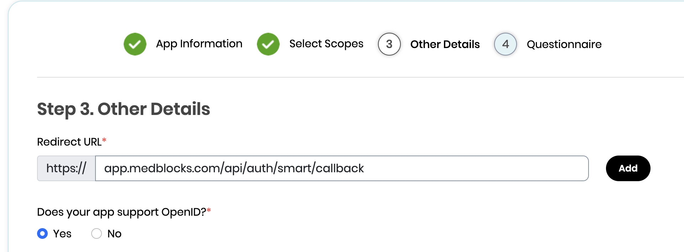The image size is (684, 252).
Task: Click the Step 3. Other Details heading
Action: click(x=124, y=109)
